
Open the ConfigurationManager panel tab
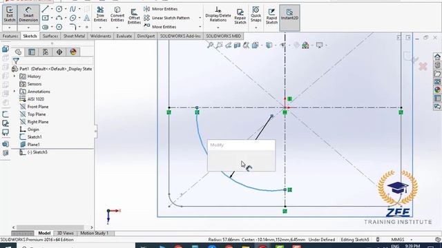[46, 52]
